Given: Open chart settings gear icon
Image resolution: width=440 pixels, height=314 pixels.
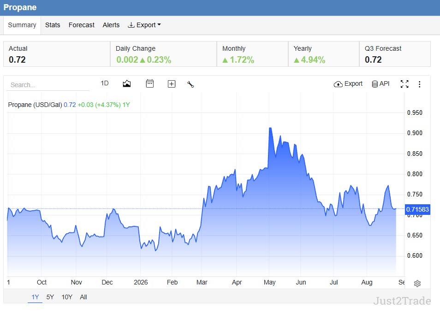Looking at the screenshot, I should tap(417, 284).
